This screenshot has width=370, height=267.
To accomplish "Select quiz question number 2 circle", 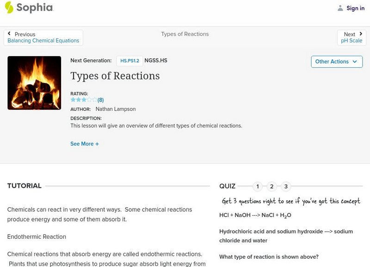I will pos(272,187).
